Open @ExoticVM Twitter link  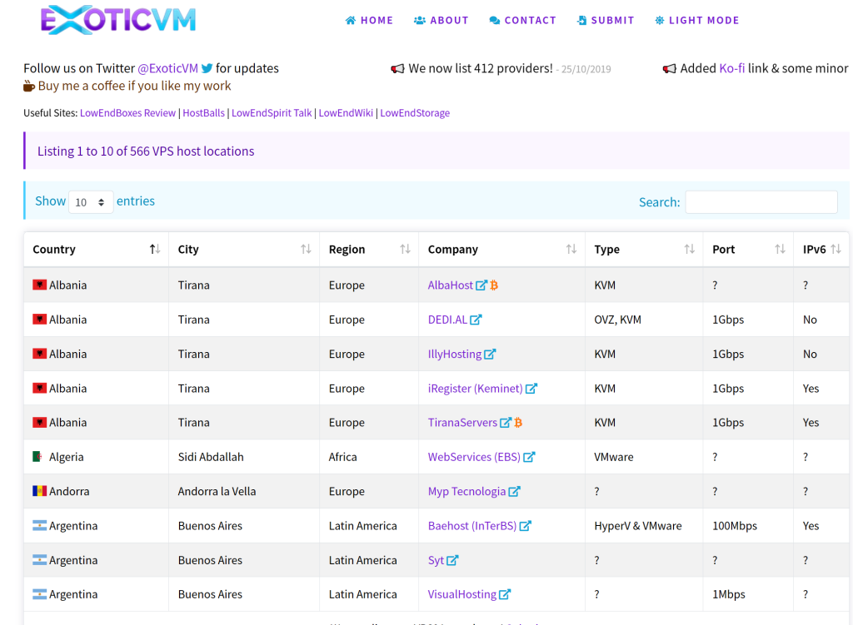167,68
